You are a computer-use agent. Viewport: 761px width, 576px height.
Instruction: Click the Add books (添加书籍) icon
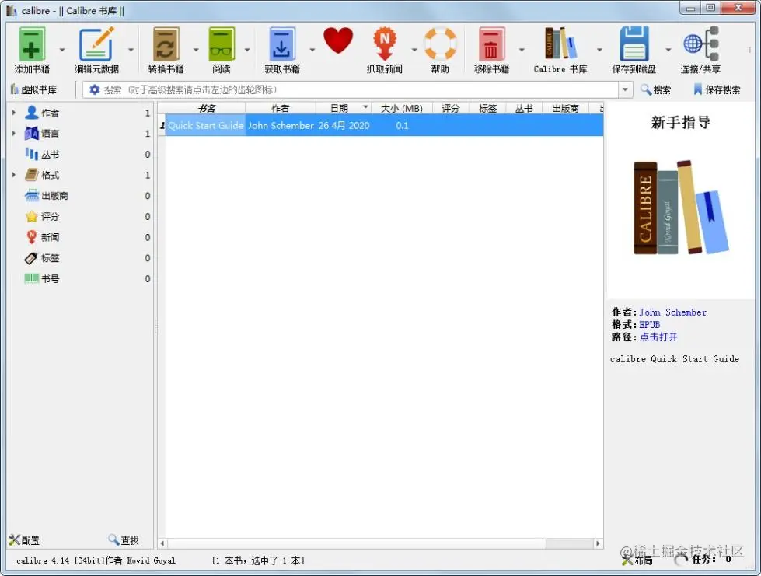tap(32, 44)
